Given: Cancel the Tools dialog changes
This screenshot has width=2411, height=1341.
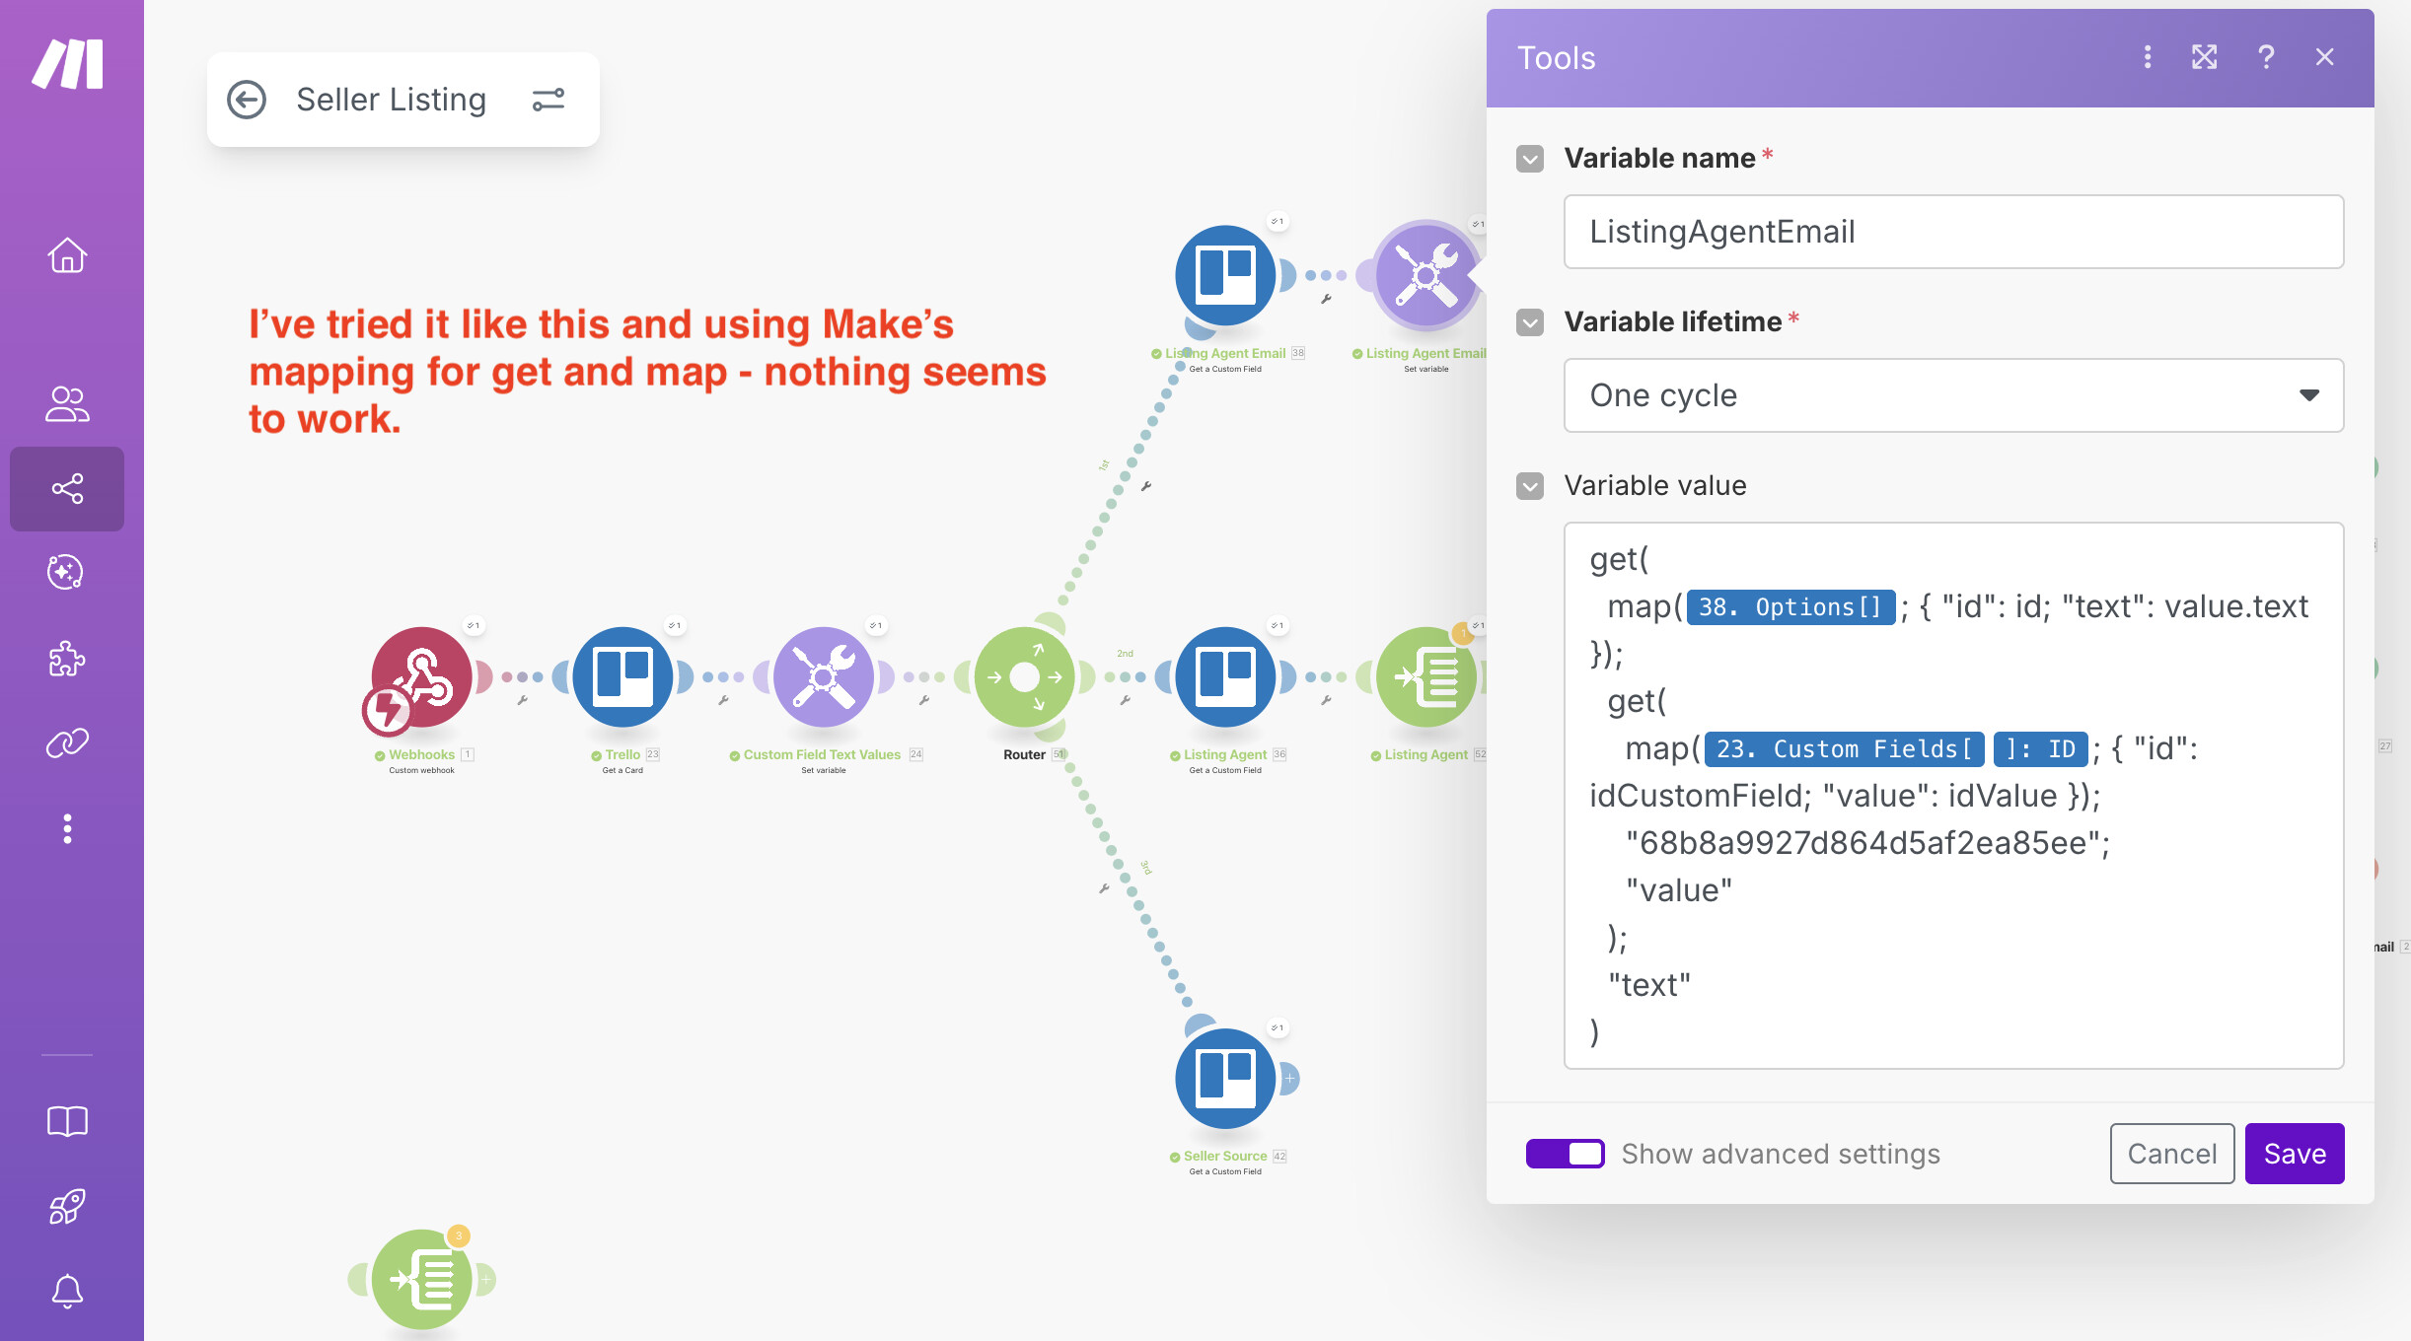Looking at the screenshot, I should 2171,1154.
